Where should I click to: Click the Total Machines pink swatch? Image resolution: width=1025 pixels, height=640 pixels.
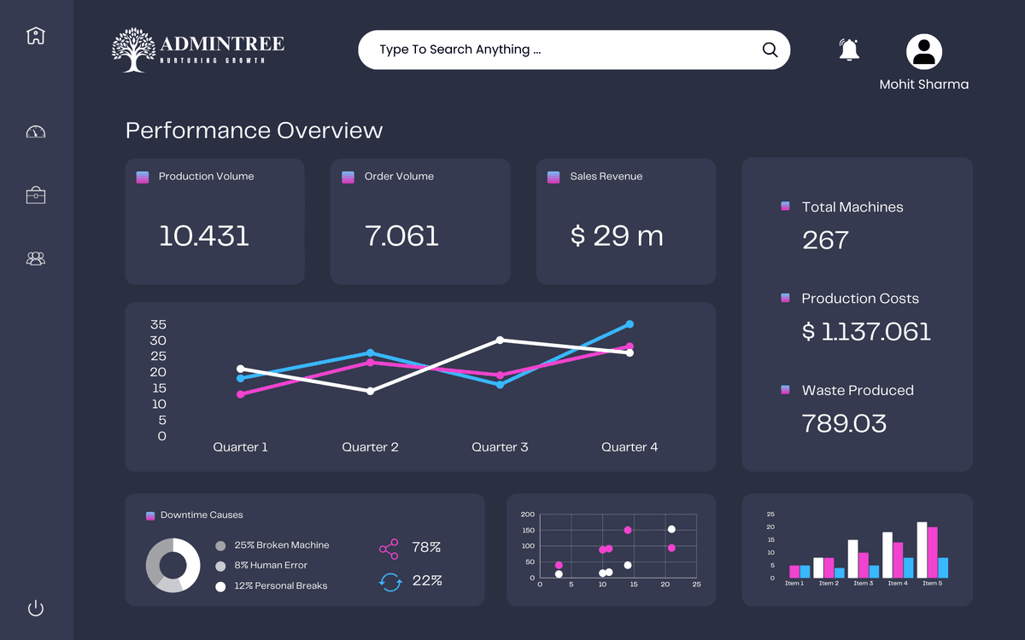[785, 206]
